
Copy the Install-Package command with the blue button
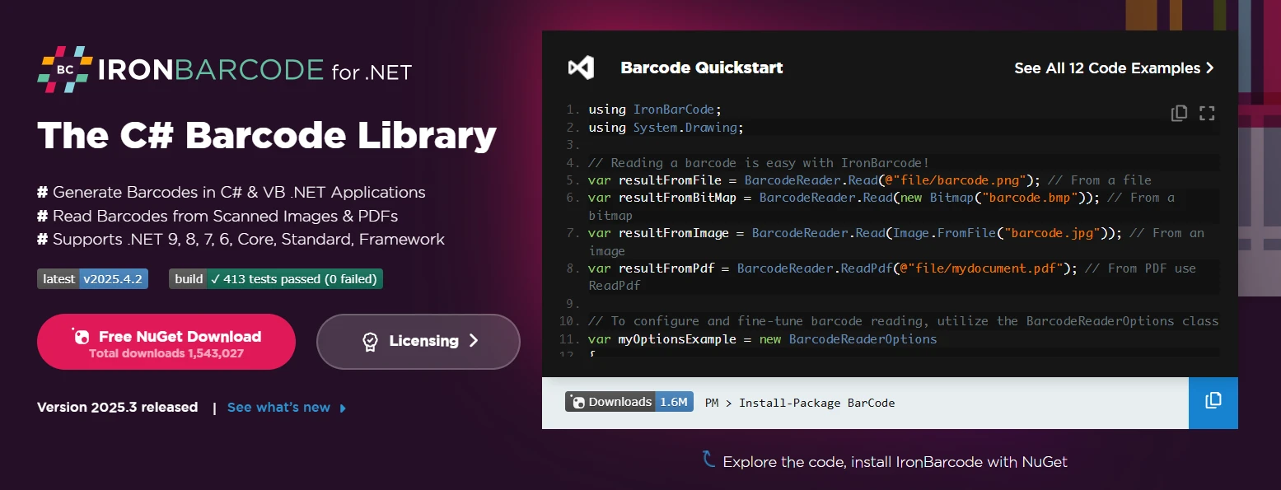pos(1213,403)
